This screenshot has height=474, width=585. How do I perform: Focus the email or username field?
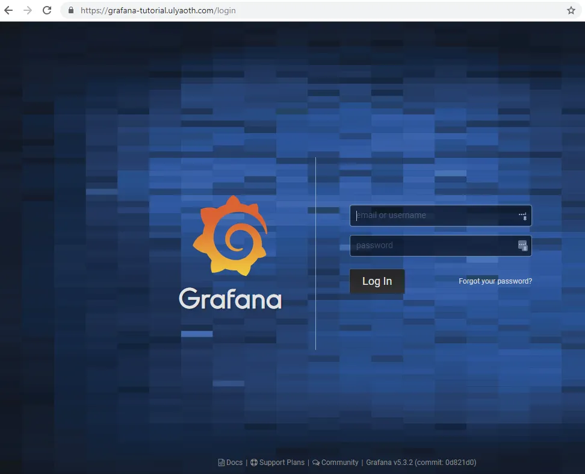pos(433,216)
